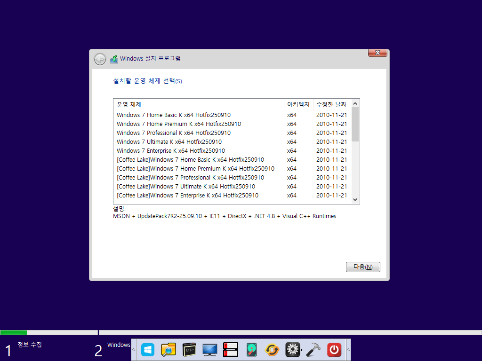Select Windows 7 Home Basic K x64 Hotfix250910
Screen dimensions: 482x361
click(233, 115)
